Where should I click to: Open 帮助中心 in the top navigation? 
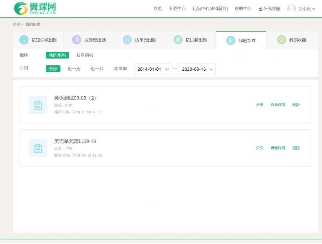[243, 9]
